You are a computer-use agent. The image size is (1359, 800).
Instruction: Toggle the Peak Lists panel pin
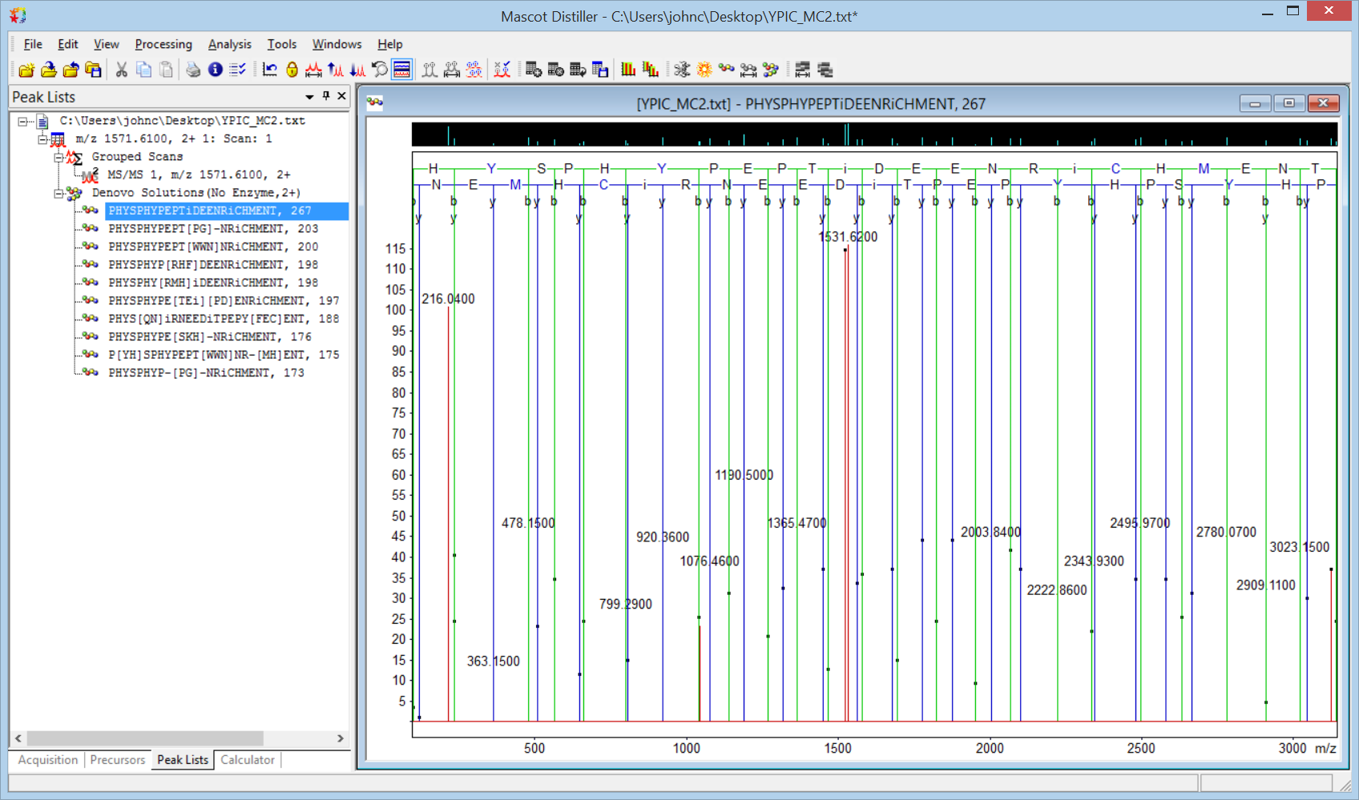(326, 96)
